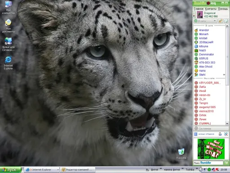Open the 'новых отзывов' link
Image resolution: width=230 pixels, height=173 pixels.
click(206, 134)
